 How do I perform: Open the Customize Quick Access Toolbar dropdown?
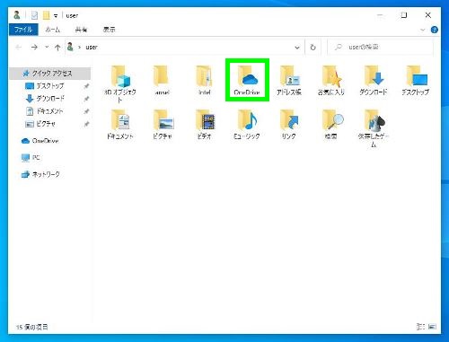click(56, 15)
